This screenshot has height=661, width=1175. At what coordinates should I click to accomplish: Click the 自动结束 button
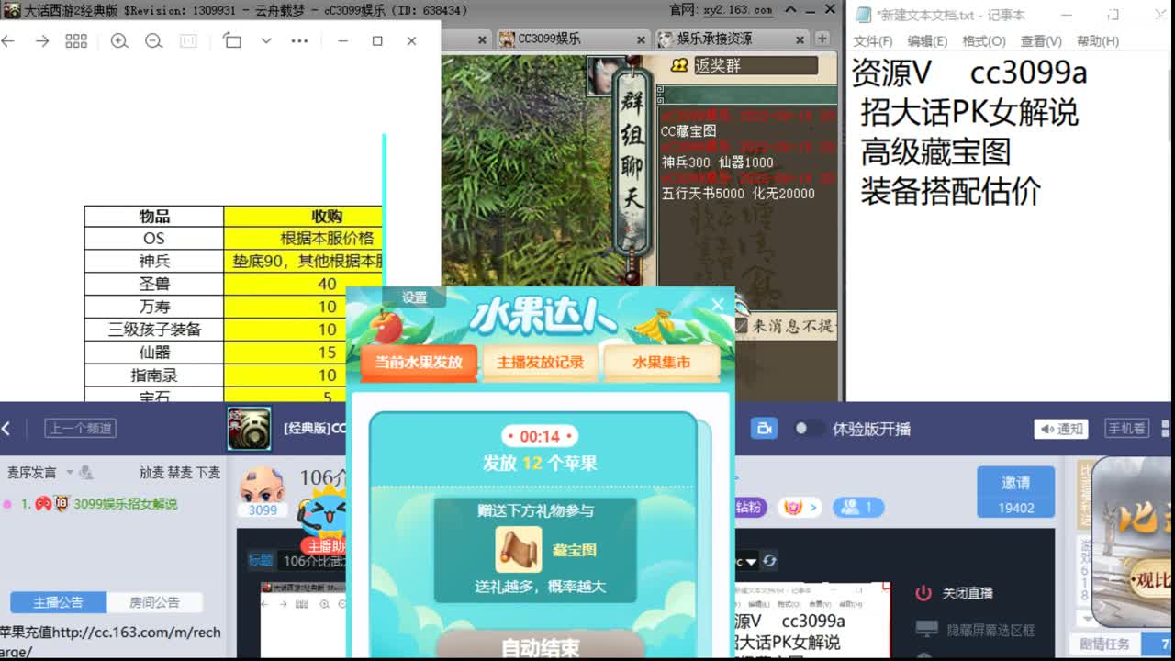click(x=540, y=646)
